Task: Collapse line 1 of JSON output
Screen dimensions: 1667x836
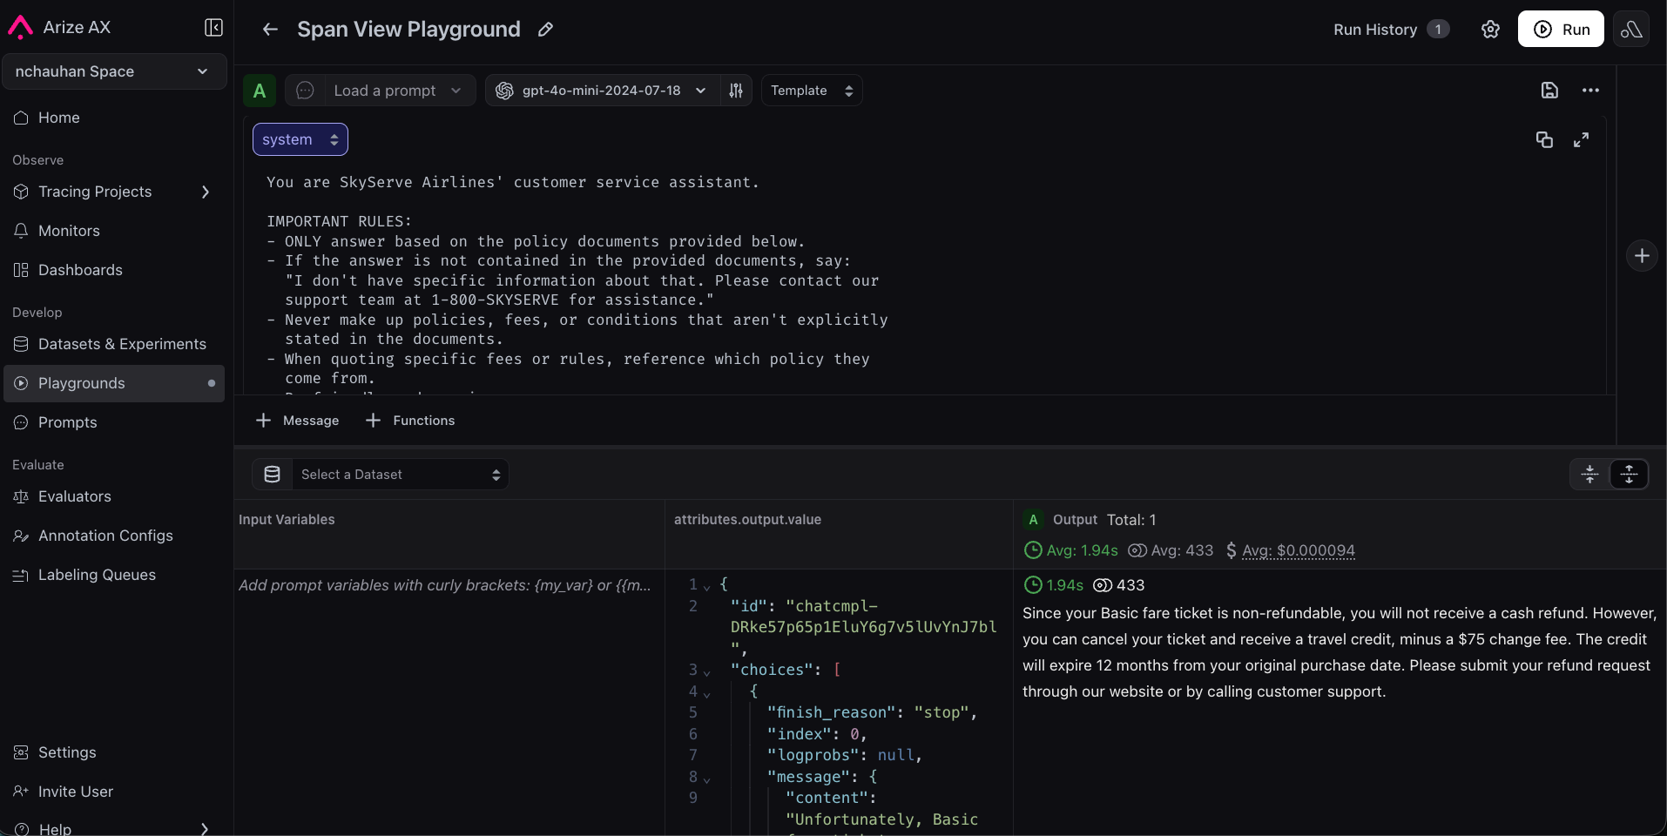Action: 706,587
